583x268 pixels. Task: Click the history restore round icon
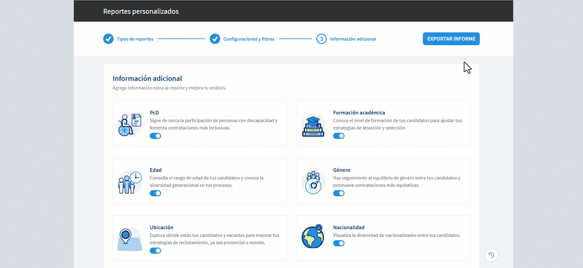[x=491, y=255]
